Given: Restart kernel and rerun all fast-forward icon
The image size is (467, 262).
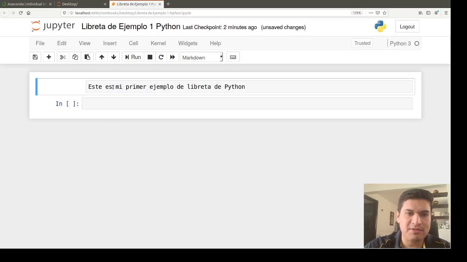Looking at the screenshot, I should tap(172, 57).
